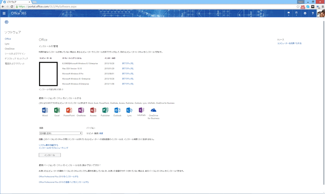Click the Publisher app icon

(105, 110)
